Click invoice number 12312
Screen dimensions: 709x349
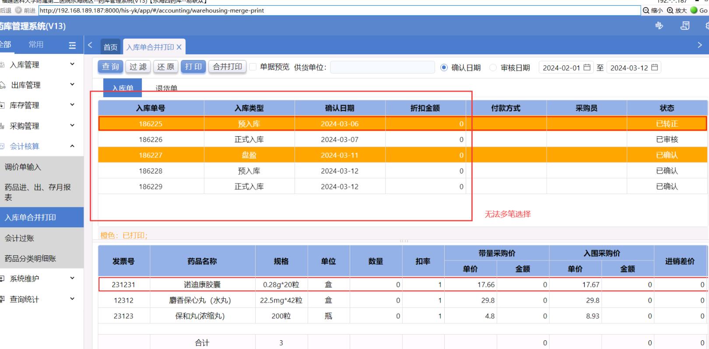click(x=123, y=300)
